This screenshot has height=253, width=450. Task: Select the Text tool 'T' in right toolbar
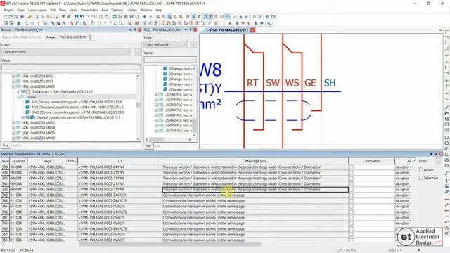pos(447,181)
